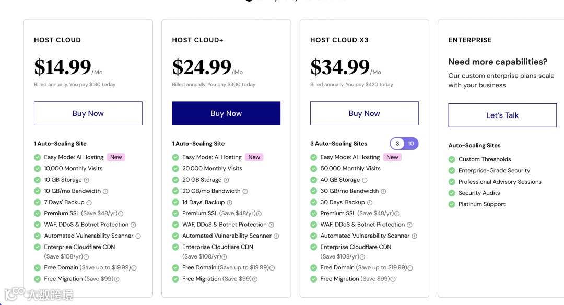This screenshot has width=564, height=305.
Task: Click info icon for Host Cloud+ Vulnerability Scanner
Action: coord(276,236)
